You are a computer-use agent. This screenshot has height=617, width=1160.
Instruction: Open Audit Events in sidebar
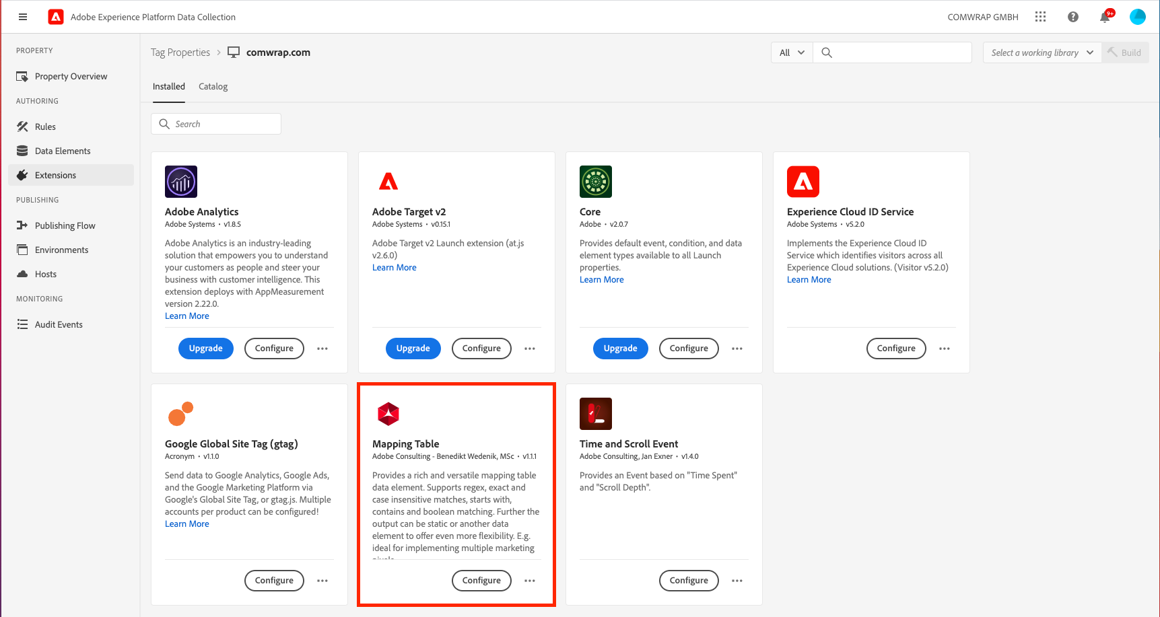click(x=71, y=324)
